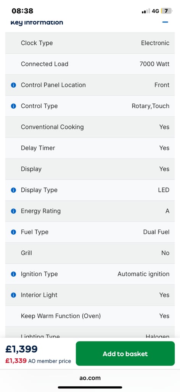Collapse Key Information section with minus icon

point(165,22)
